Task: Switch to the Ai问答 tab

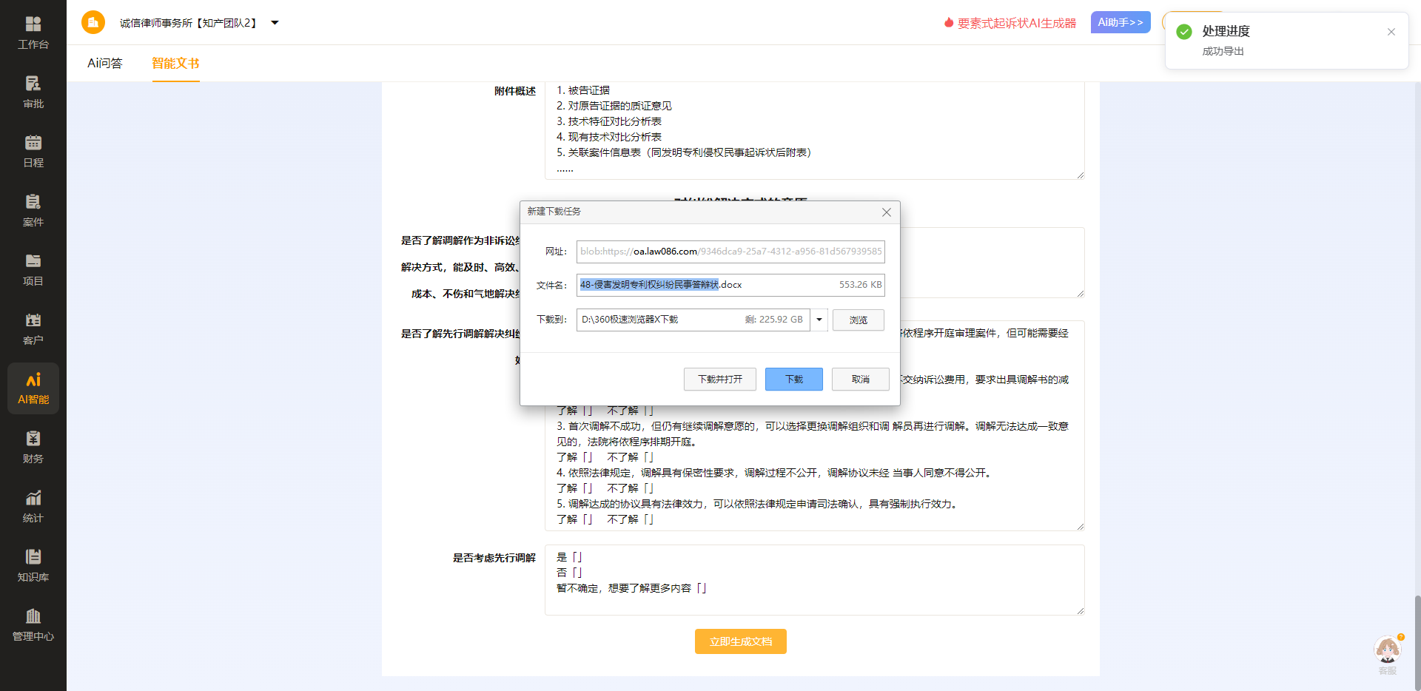Action: click(x=104, y=64)
